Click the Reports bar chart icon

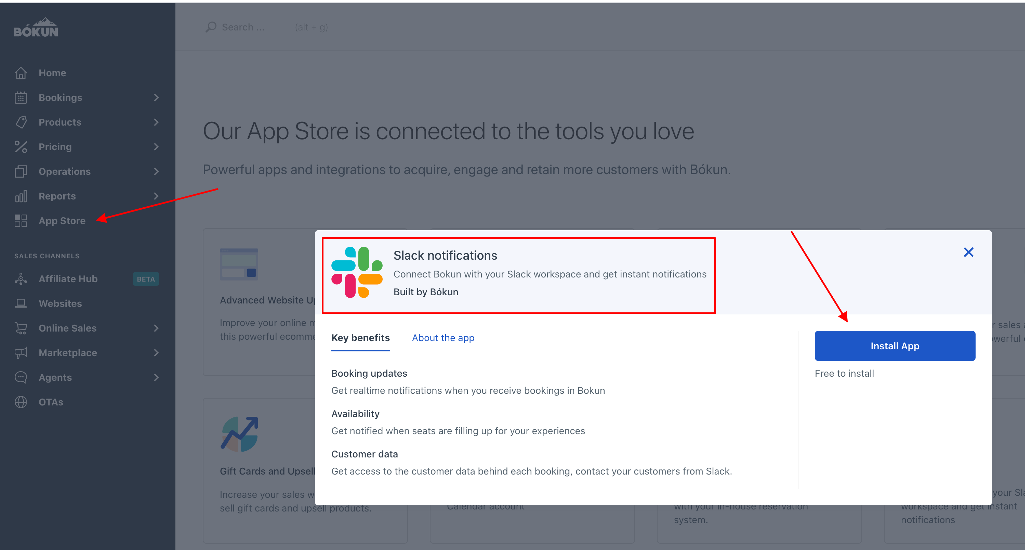pos(21,197)
